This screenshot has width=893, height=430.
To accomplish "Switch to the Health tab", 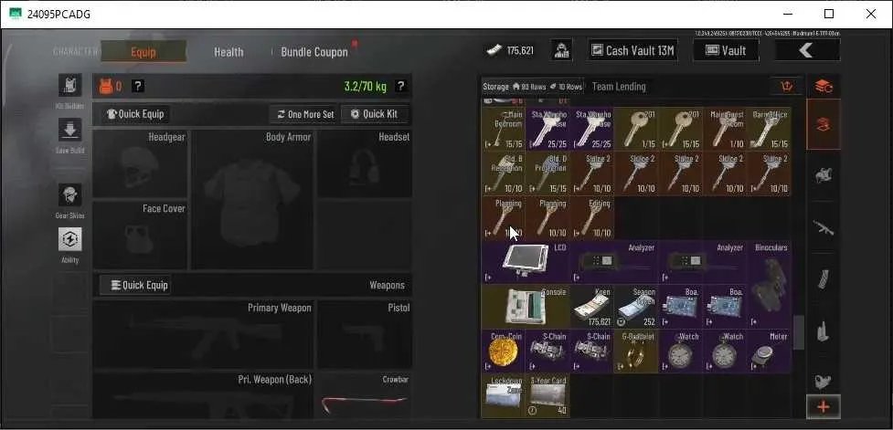I will click(229, 52).
